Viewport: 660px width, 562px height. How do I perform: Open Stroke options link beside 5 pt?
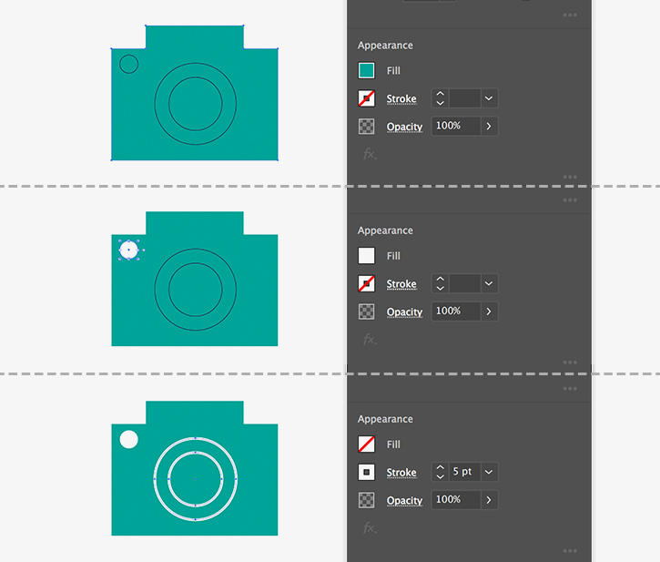tap(401, 473)
